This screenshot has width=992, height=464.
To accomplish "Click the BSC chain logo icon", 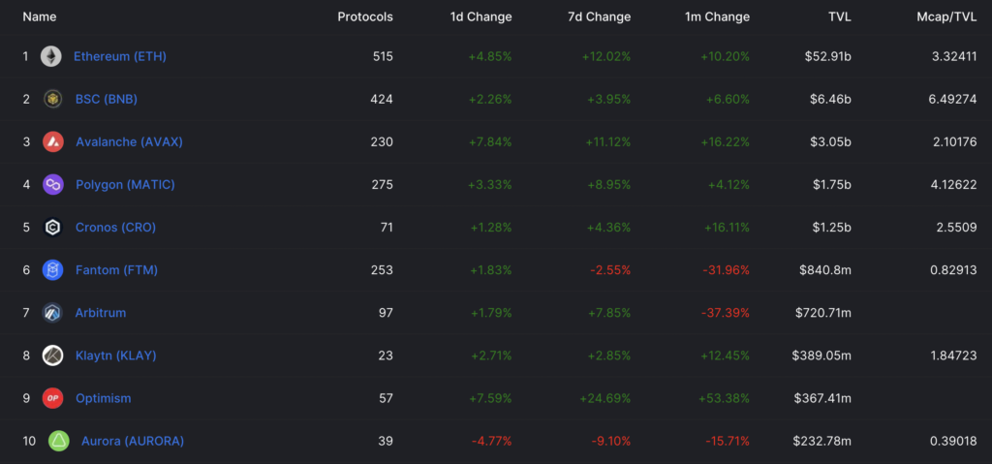I will (x=53, y=99).
